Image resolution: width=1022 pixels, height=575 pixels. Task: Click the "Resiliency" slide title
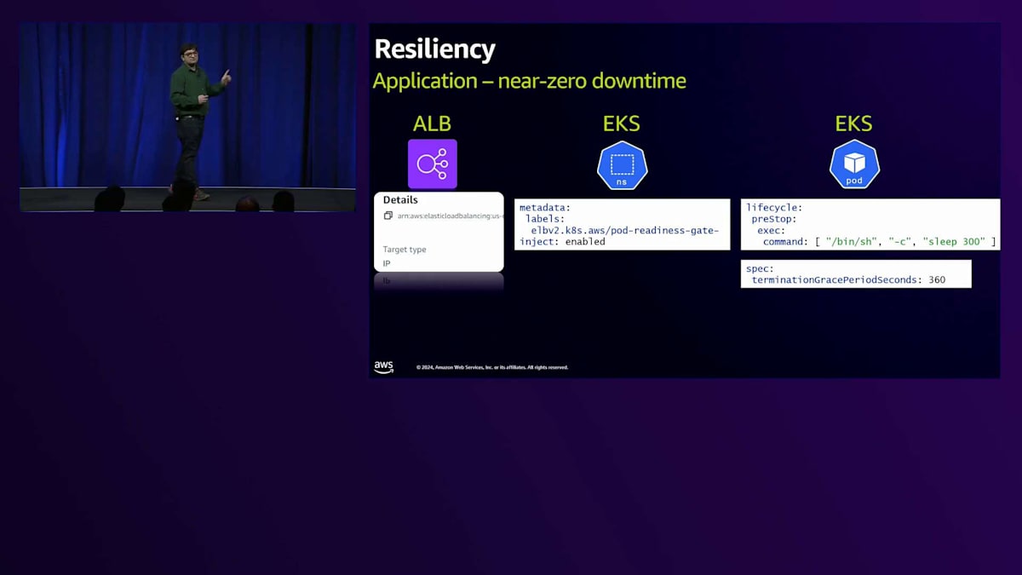coord(434,49)
